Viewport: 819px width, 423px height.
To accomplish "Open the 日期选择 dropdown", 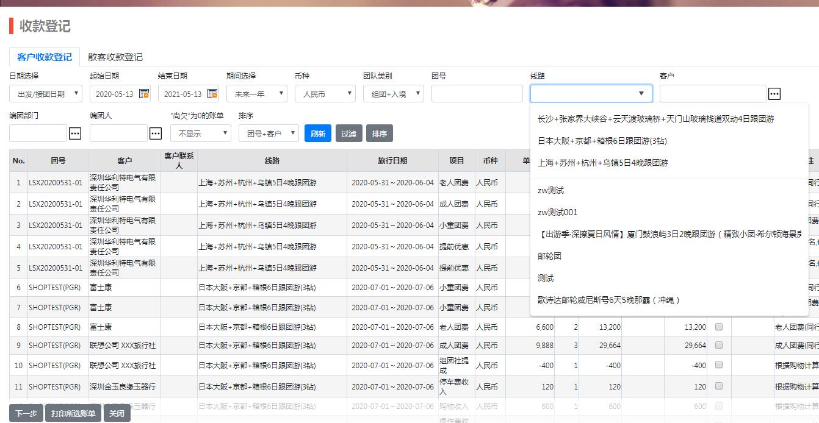I will pyautogui.click(x=46, y=94).
